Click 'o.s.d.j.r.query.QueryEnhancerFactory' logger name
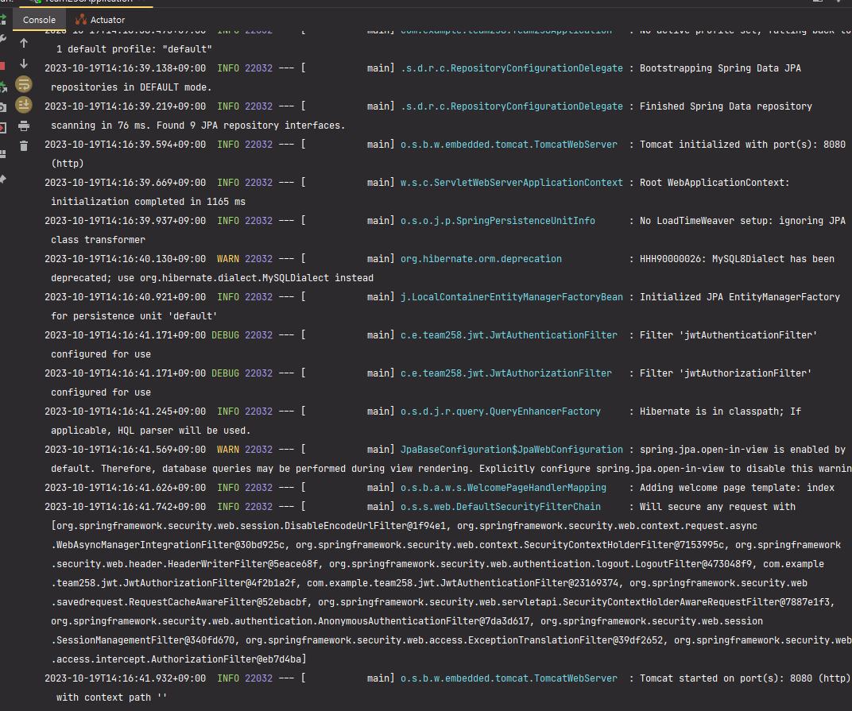The height and width of the screenshot is (711, 852). 501,412
